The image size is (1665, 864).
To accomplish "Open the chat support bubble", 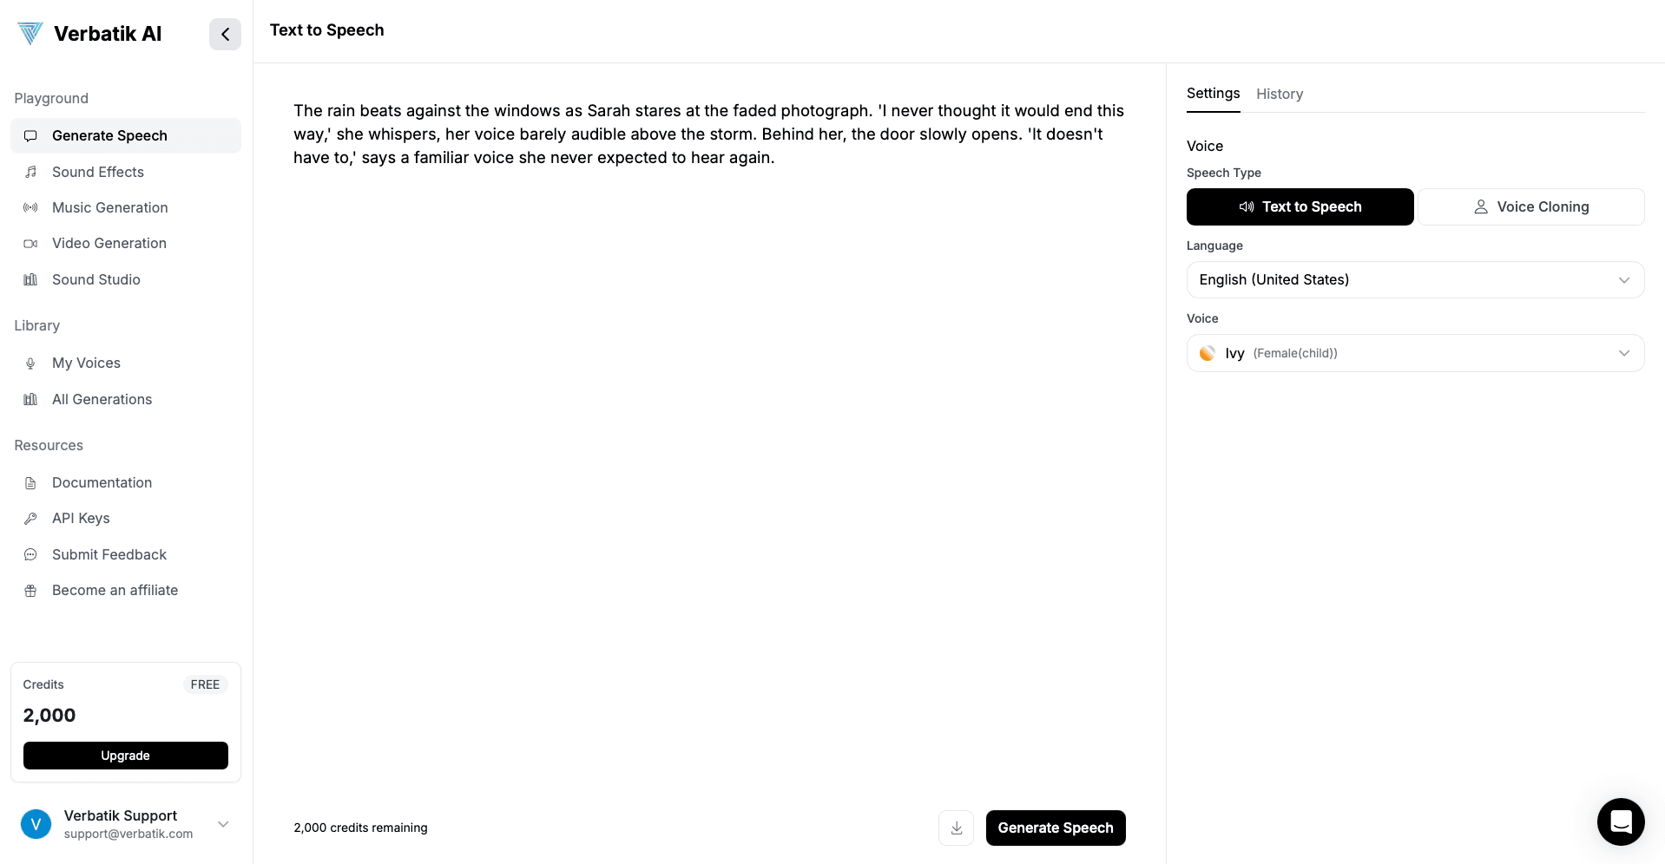I will point(1620,821).
